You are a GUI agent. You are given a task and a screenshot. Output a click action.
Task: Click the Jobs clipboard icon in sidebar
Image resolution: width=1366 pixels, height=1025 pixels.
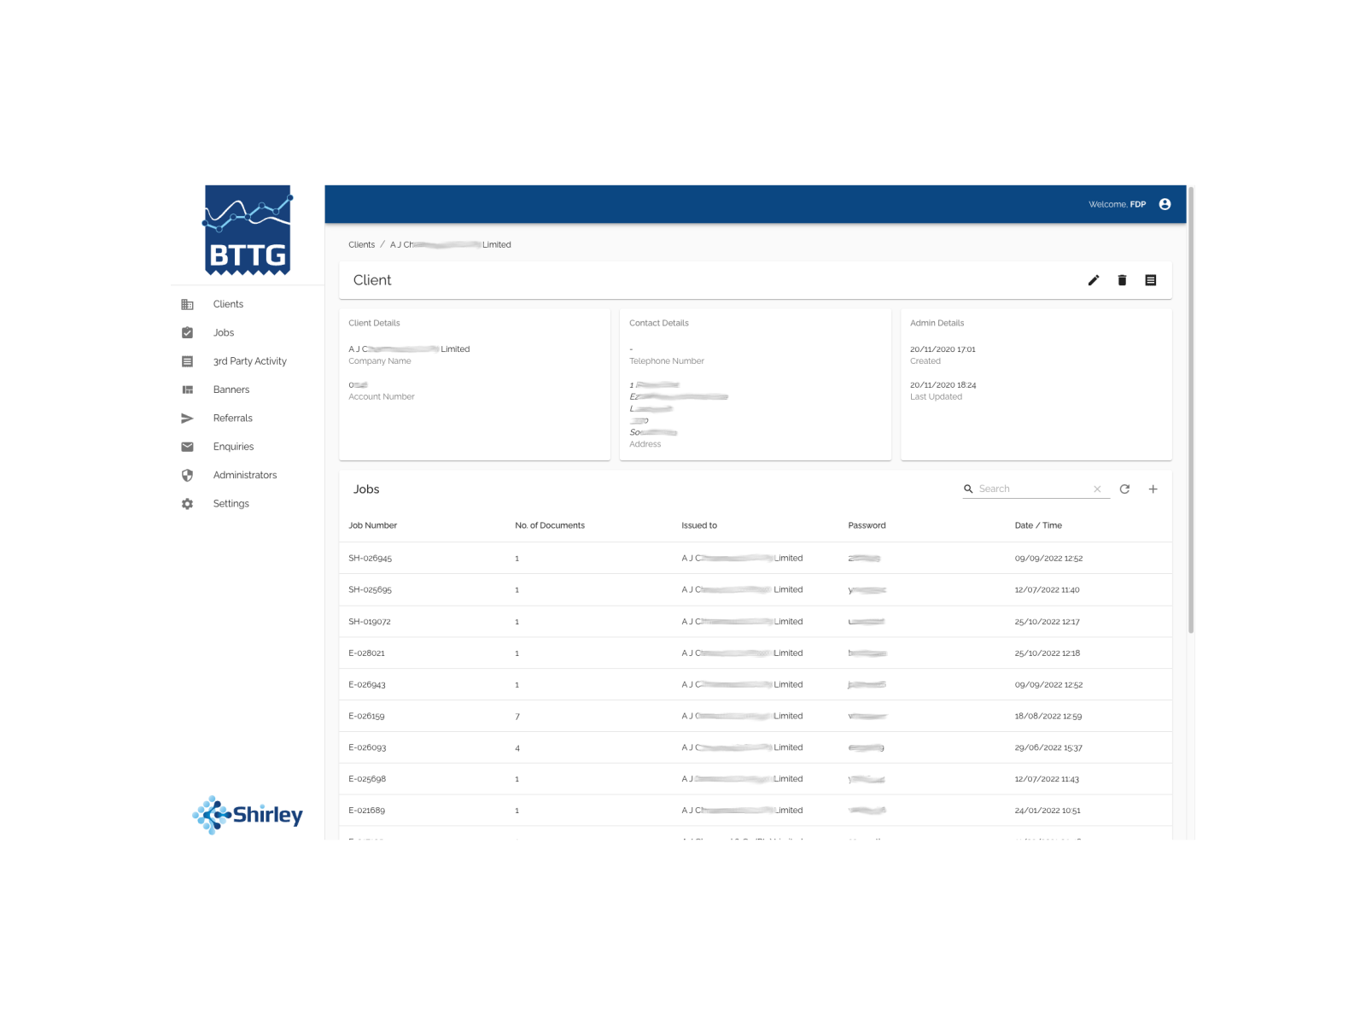187,333
